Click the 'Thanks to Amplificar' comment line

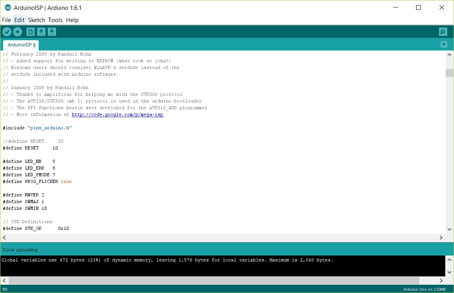[x=93, y=94]
